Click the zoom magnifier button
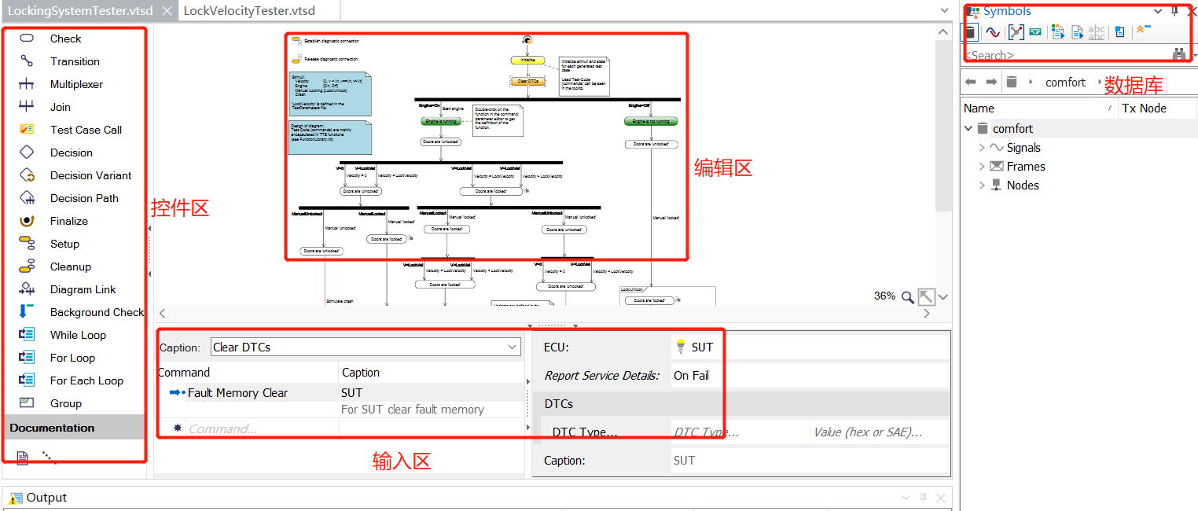This screenshot has width=1198, height=511. tap(909, 297)
